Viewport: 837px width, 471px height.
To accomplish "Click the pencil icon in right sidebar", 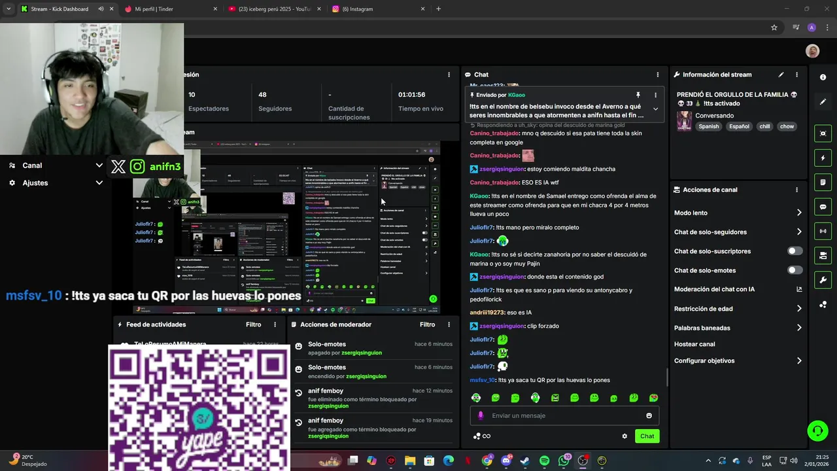I will [x=823, y=101].
